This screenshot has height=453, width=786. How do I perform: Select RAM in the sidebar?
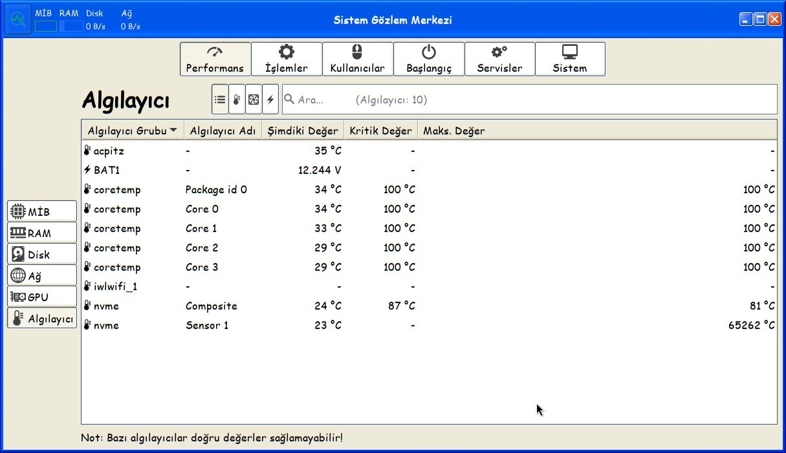(x=42, y=233)
